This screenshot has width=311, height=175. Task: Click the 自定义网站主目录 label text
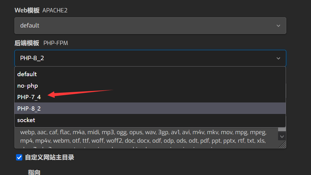coord(50,157)
